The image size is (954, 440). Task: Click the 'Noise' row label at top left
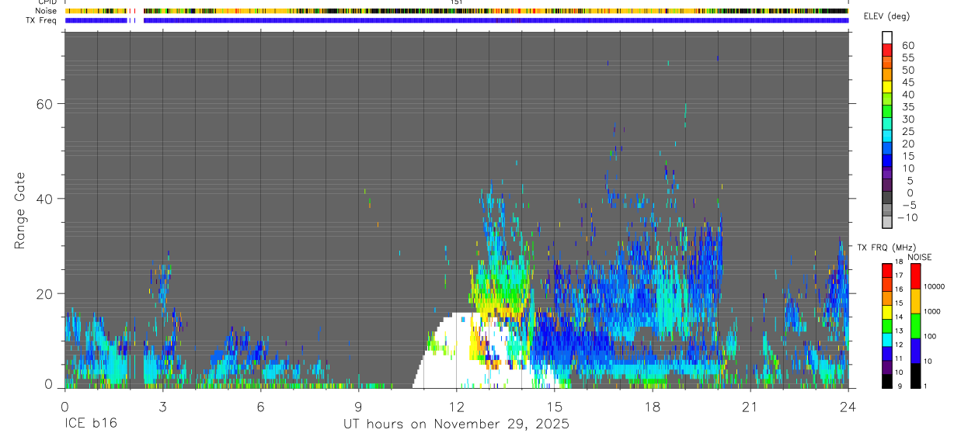pos(47,12)
